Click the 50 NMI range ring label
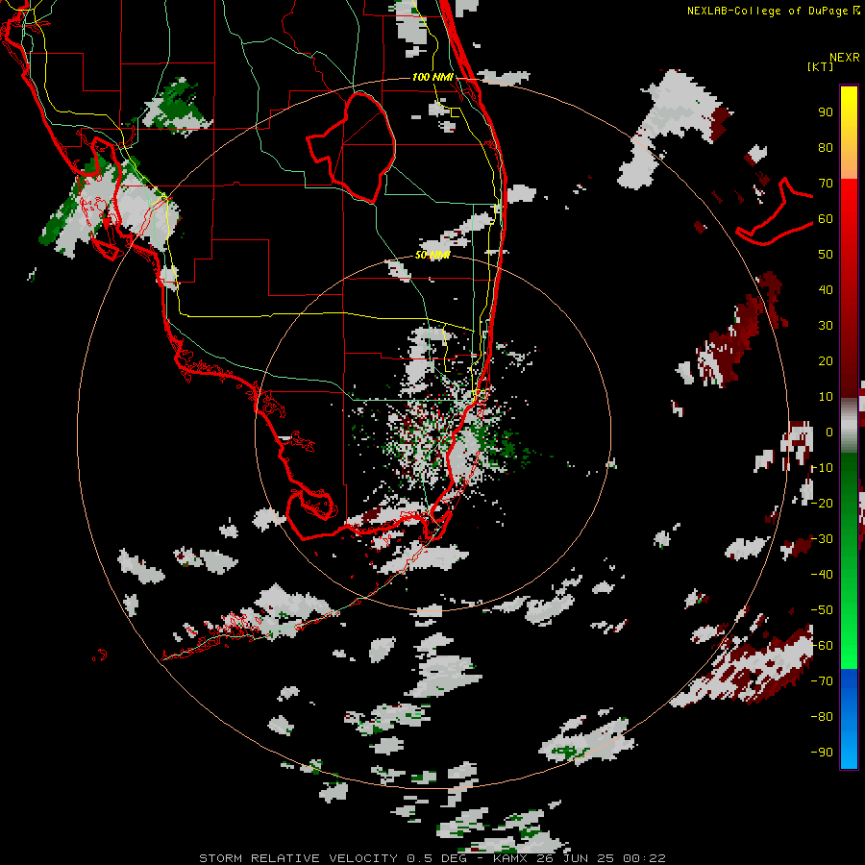Image resolution: width=865 pixels, height=865 pixels. (432, 255)
